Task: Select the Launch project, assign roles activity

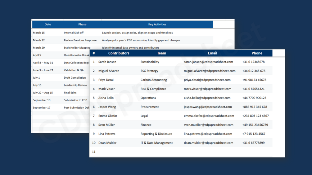Action: pyautogui.click(x=137, y=33)
